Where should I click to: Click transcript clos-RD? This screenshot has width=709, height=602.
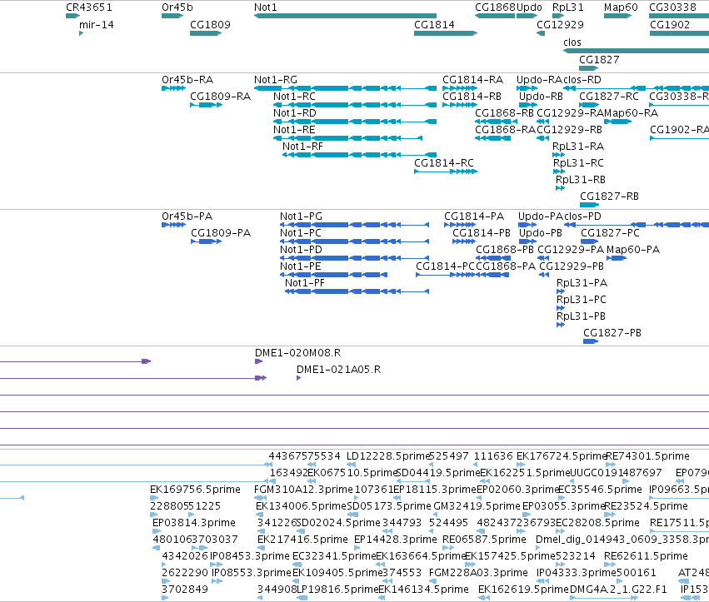point(636,88)
